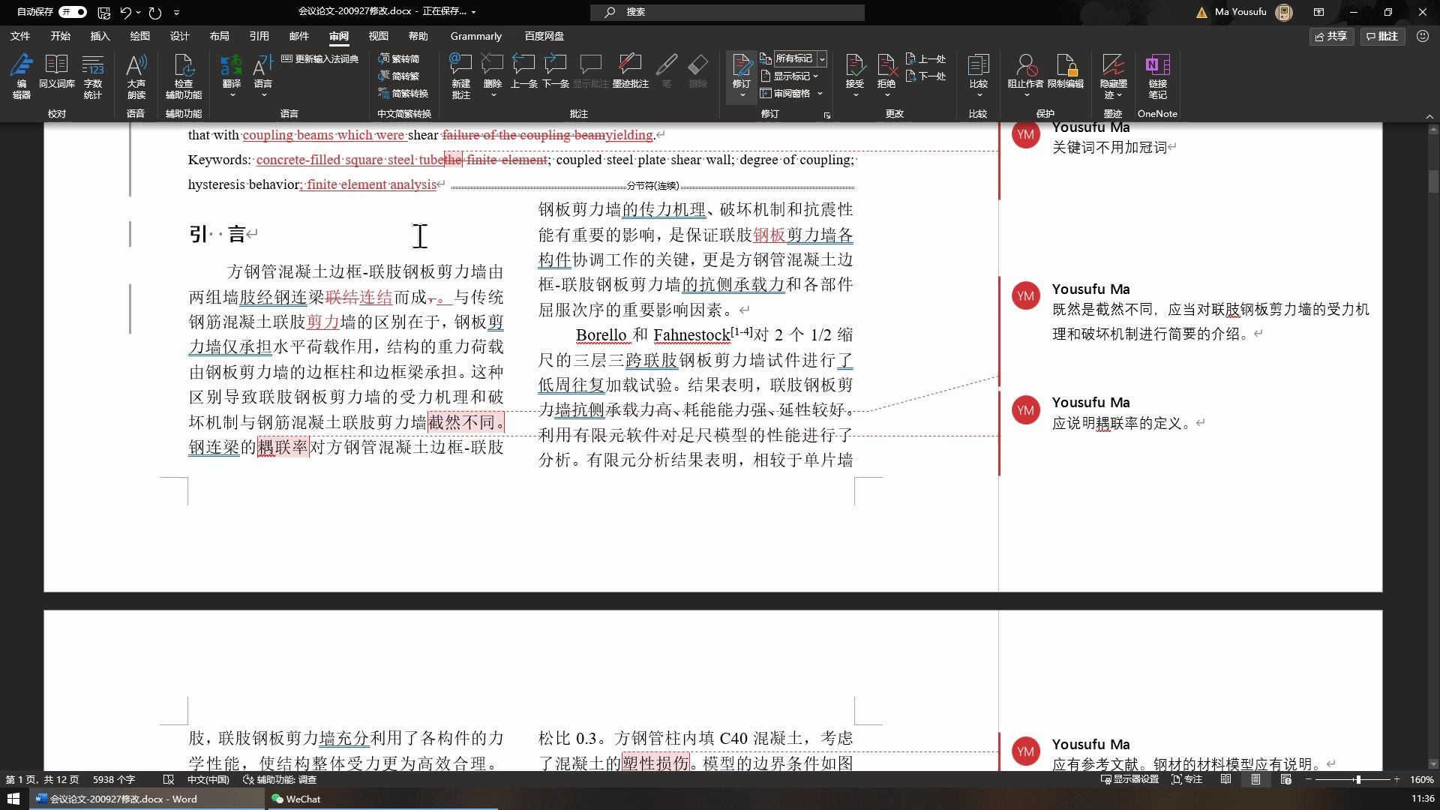Image resolution: width=1440 pixels, height=810 pixels.
Task: Open Display Settings (显示器设置) in status bar
Action: [1129, 779]
